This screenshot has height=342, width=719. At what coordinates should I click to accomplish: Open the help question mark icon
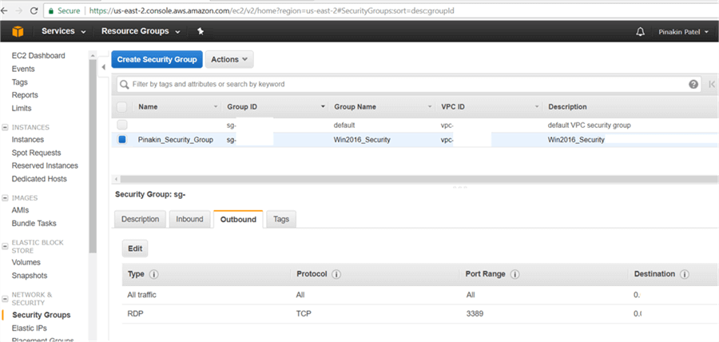[693, 85]
